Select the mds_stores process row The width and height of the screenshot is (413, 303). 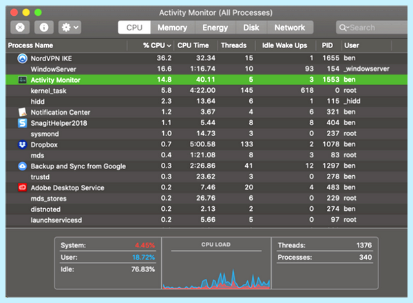[206, 199]
